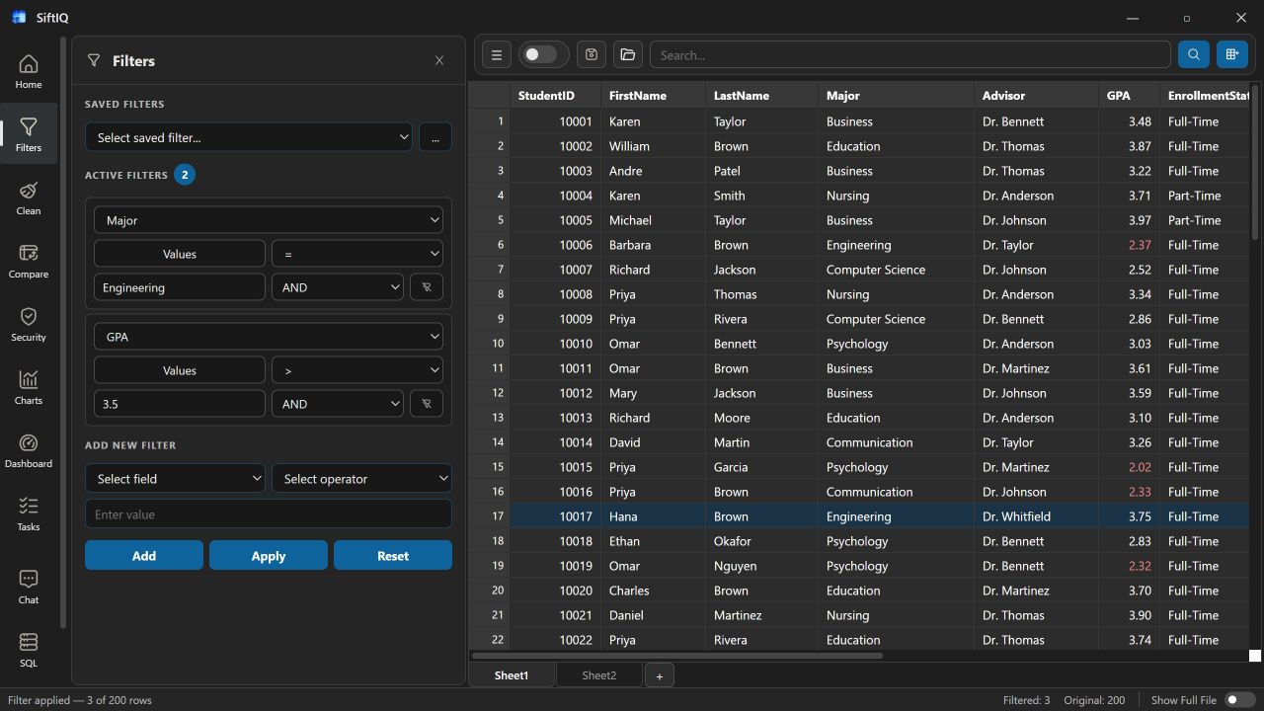Click StudentID cell 10001
This screenshot has width=1264, height=711.
tap(556, 121)
